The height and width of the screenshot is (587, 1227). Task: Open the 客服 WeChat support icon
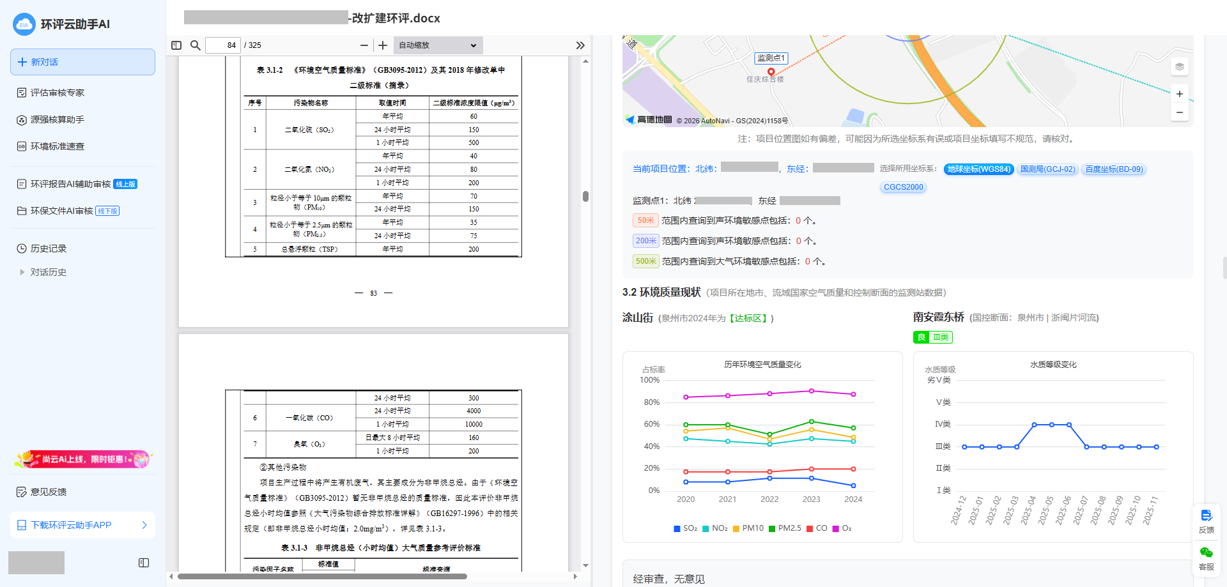click(1207, 558)
